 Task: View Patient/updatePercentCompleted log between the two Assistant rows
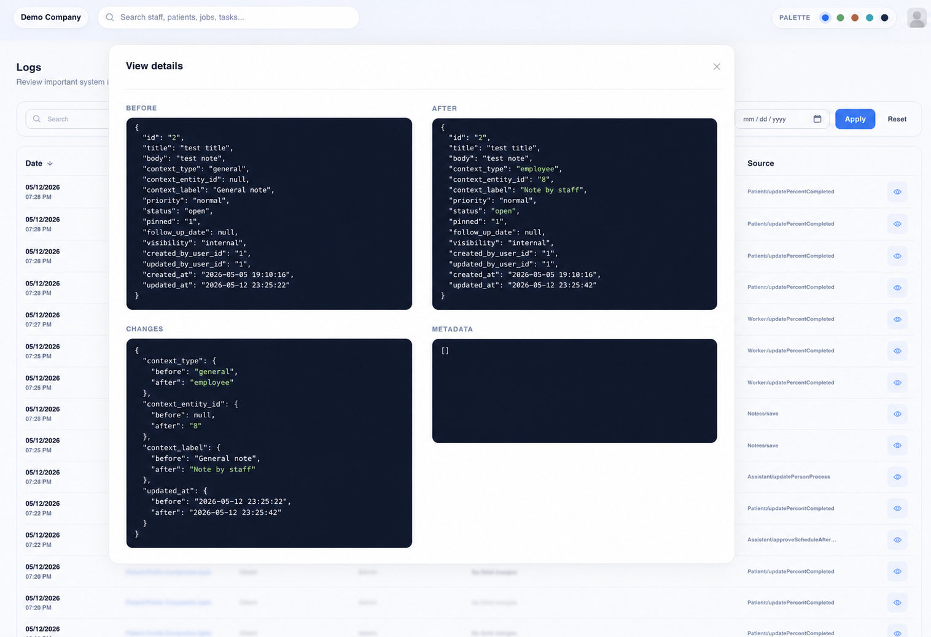[x=897, y=508]
